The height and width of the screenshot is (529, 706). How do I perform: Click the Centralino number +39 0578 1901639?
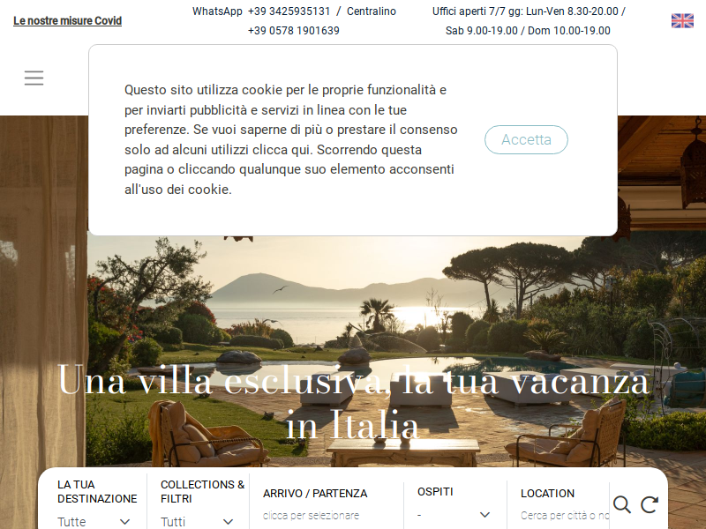coord(294,31)
